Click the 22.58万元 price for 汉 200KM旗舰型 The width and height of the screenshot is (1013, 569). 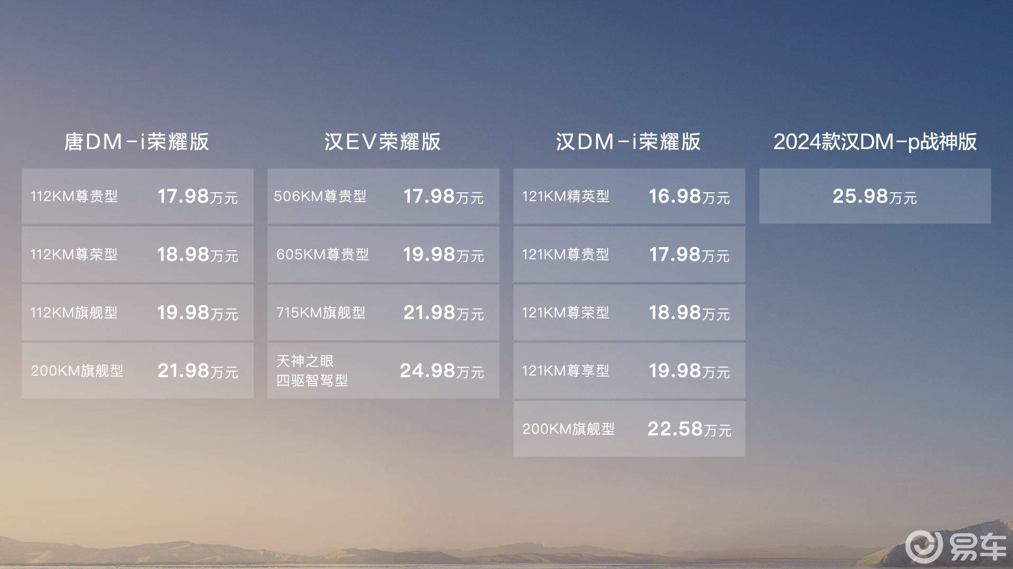click(690, 429)
